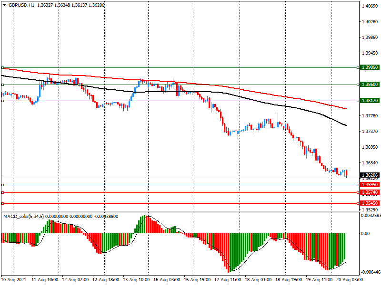Click the 1.40690 price scale value
This screenshot has height=285, width=381.
click(x=370, y=6)
